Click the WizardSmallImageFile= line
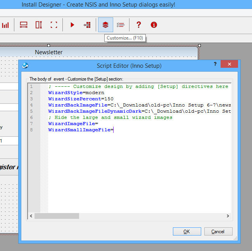252x251 pixels. pyautogui.click(x=81, y=130)
